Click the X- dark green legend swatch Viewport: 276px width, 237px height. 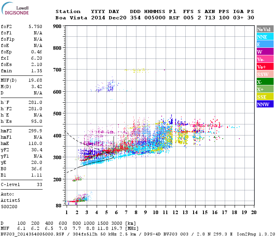pyautogui.click(x=265, y=82)
